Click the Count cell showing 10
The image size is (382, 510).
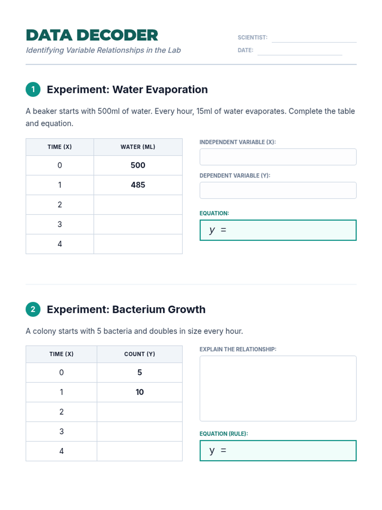139,392
